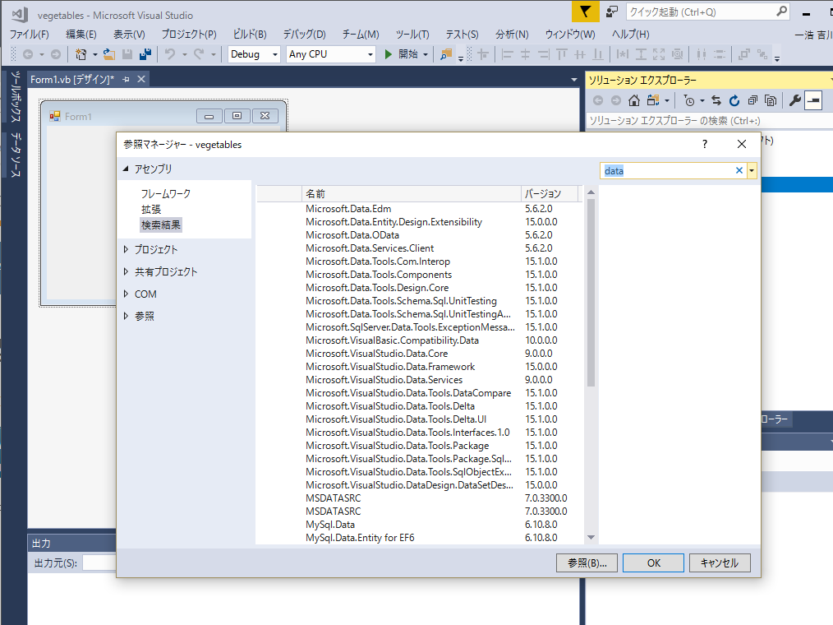Select MySql.Data in the assembly list
This screenshot has height=625, width=833.
click(x=330, y=524)
